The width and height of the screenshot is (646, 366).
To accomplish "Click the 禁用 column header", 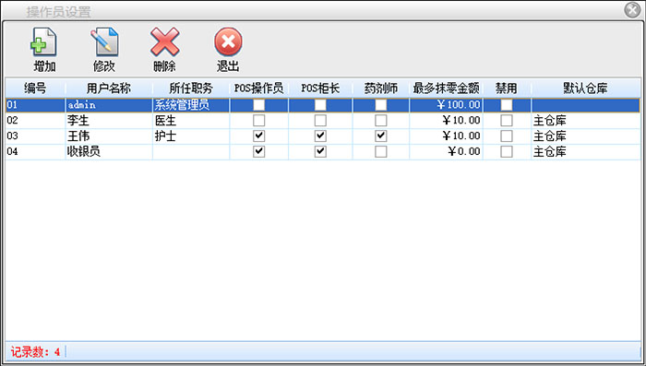I will point(507,89).
